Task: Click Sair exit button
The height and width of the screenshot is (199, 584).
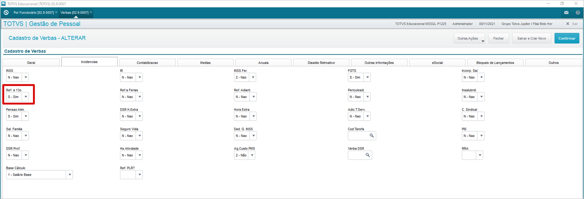Action: [572, 24]
